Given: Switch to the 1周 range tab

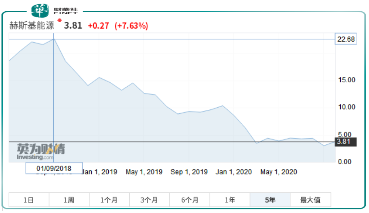Looking at the screenshot, I should click(x=69, y=200).
